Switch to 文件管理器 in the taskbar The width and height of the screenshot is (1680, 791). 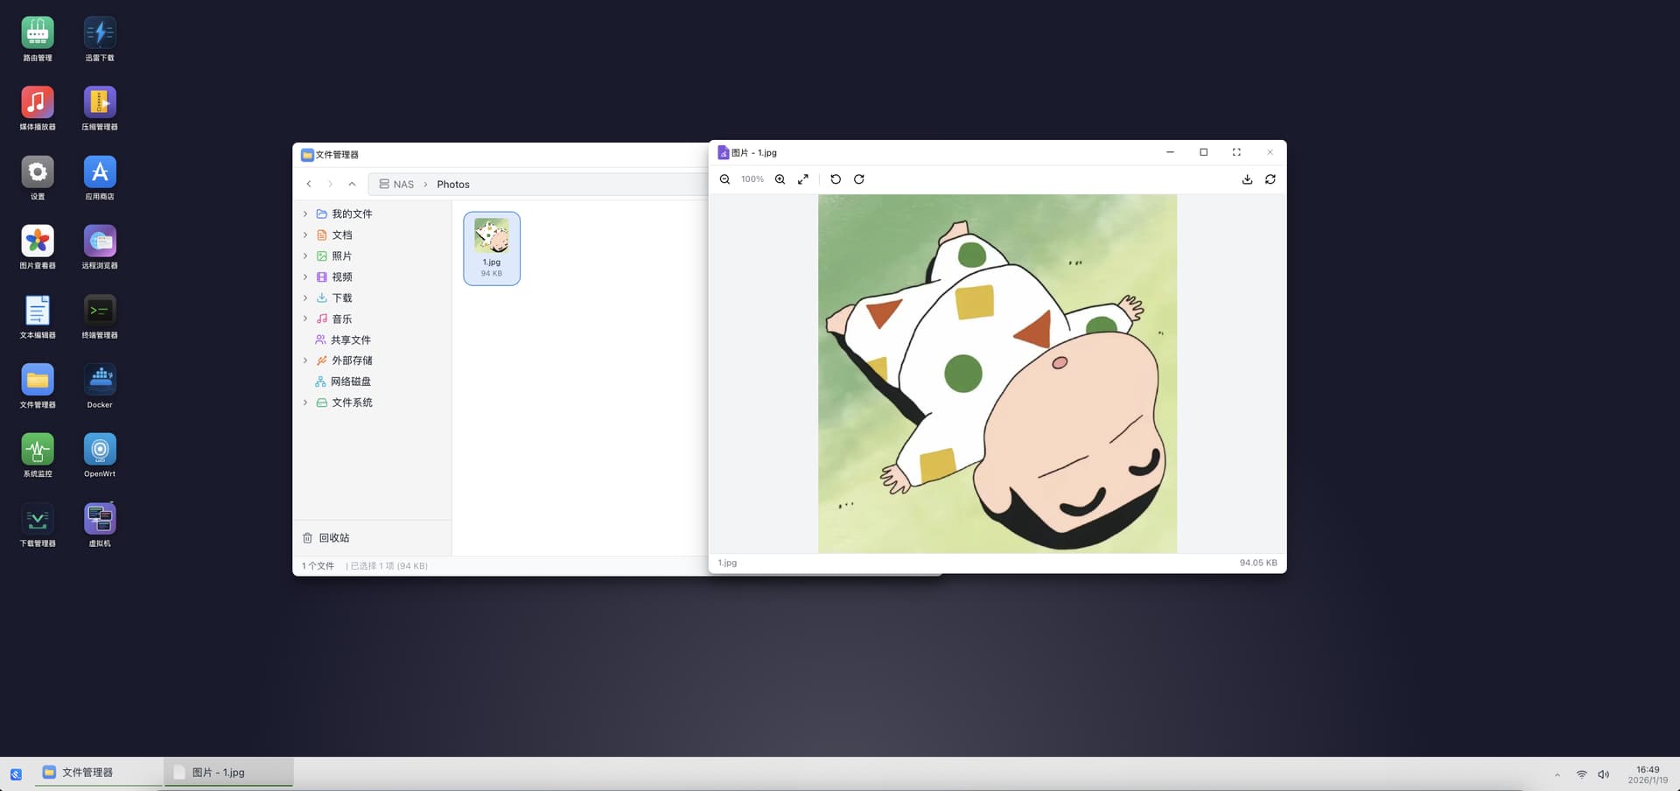tap(87, 773)
